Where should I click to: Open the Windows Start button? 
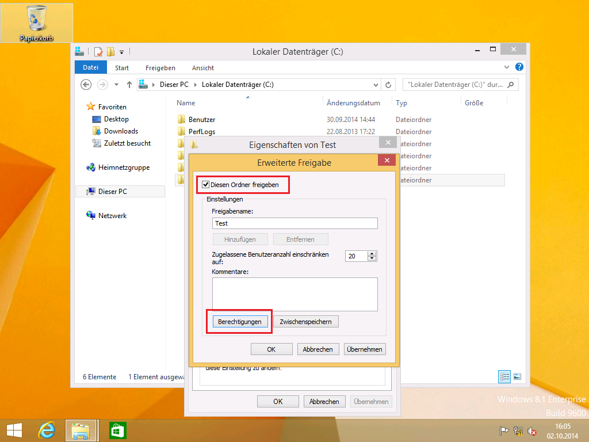(14, 430)
